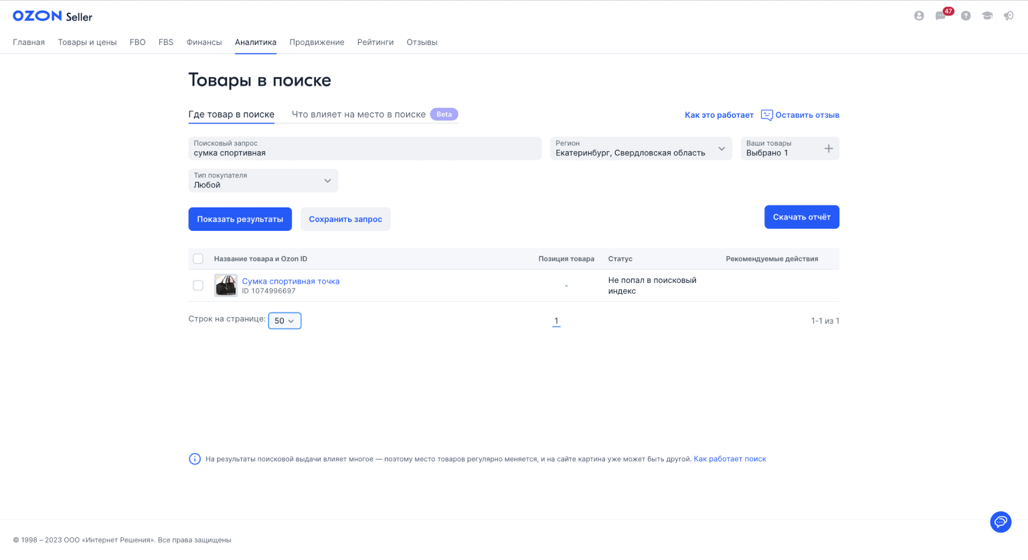Open the Сумка спортивная точка product link
Image resolution: width=1028 pixels, height=560 pixels.
[x=290, y=281]
